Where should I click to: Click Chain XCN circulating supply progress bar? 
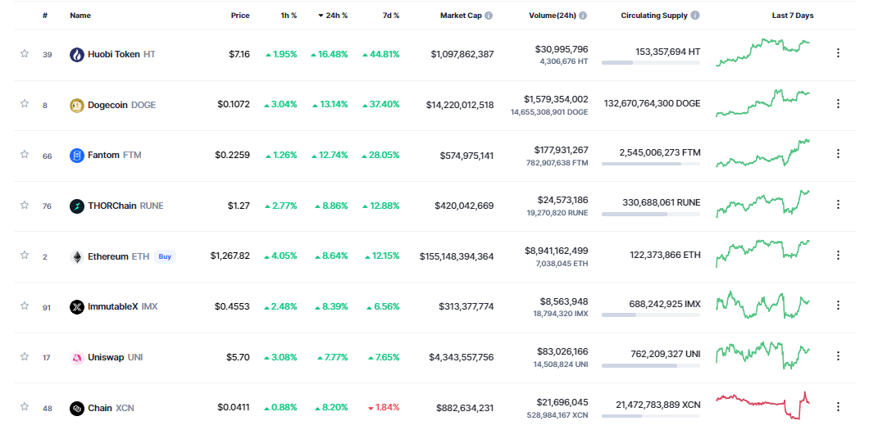tap(651, 415)
